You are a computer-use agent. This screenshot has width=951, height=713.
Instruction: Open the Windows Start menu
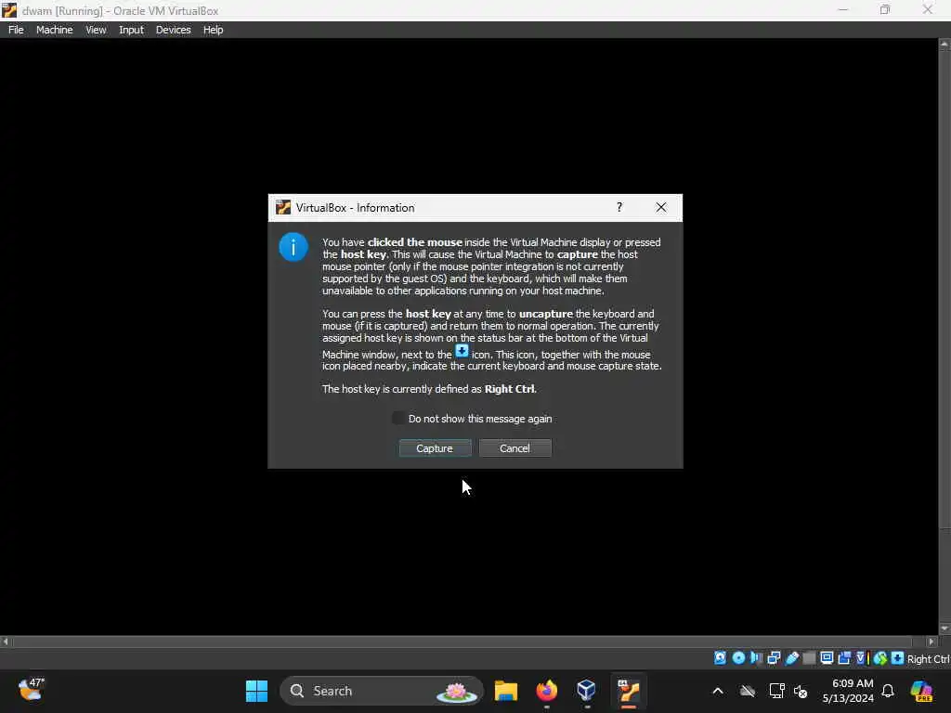(x=256, y=691)
